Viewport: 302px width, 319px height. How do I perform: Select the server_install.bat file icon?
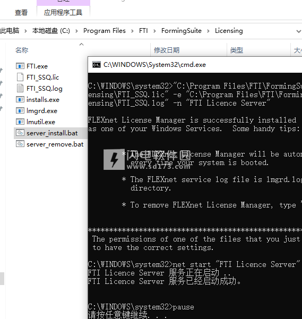(20, 133)
